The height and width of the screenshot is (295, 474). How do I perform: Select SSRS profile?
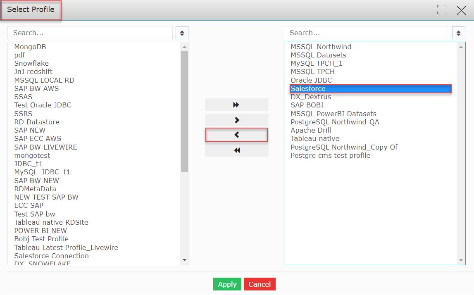(23, 114)
